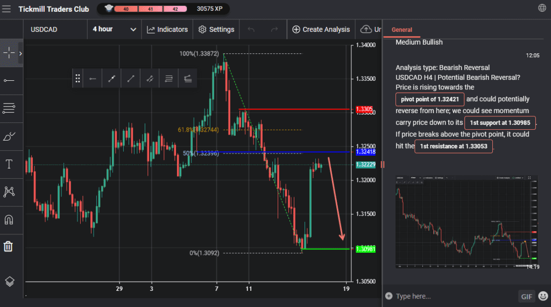Open the layers panel icon
551x307 pixels.
pyautogui.click(x=9, y=281)
